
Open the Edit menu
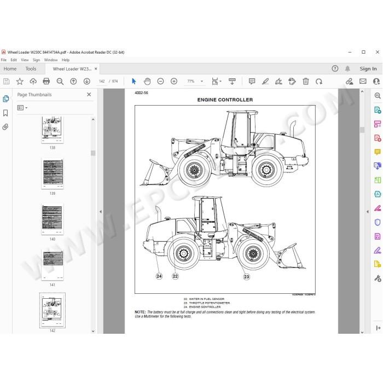tap(14, 60)
